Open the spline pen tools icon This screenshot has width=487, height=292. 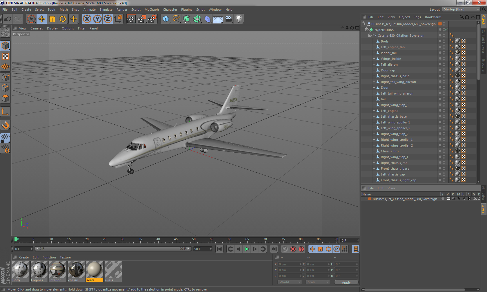pyautogui.click(x=176, y=19)
